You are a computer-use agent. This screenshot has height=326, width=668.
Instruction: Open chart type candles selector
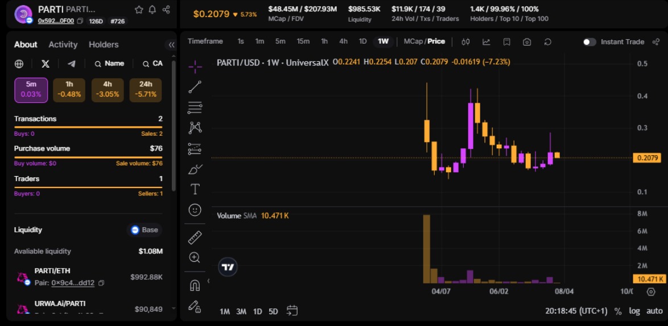tap(465, 41)
